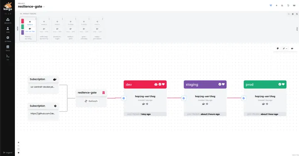Screen dimensions: 299x156
Task: Click the red dev stage marker swatch
Action: point(22,21)
